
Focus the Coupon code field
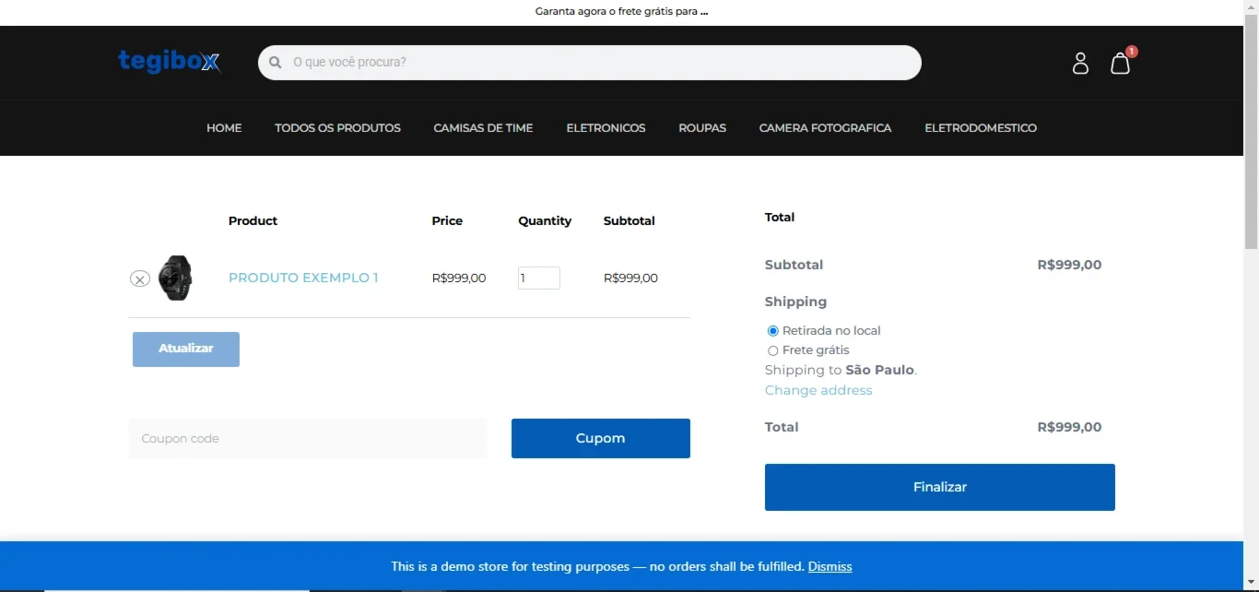click(307, 439)
